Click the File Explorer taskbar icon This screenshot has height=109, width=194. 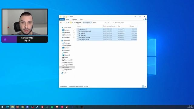pos(12,107)
